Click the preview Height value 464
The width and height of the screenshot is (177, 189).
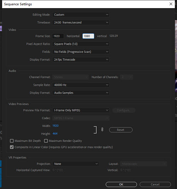click(55, 134)
